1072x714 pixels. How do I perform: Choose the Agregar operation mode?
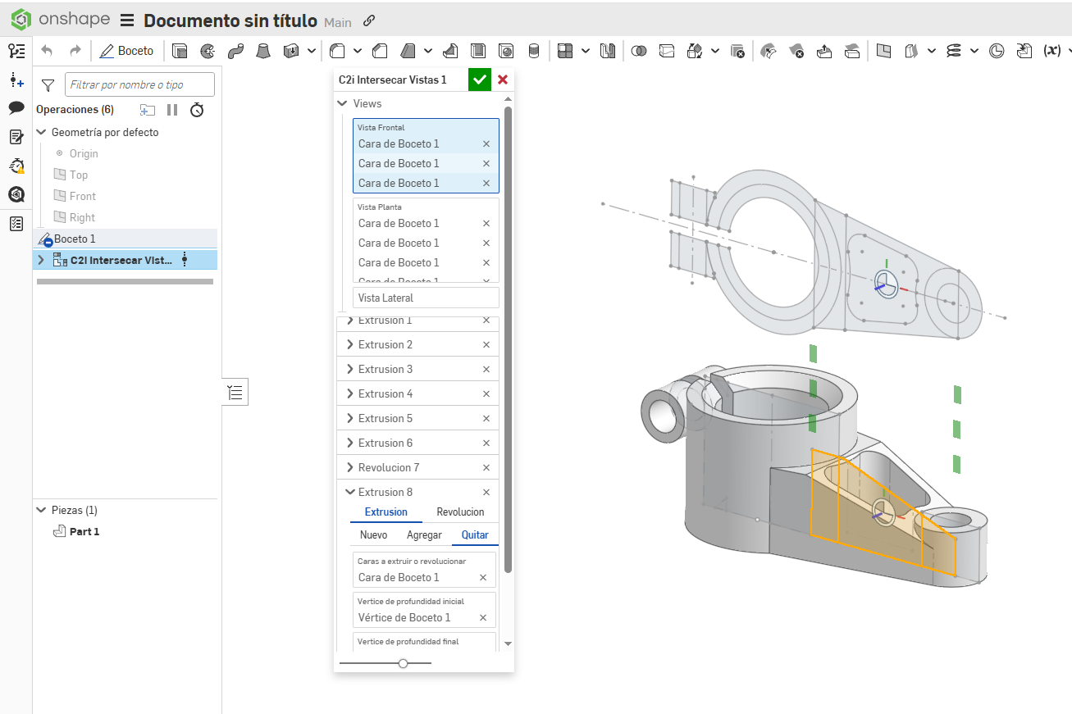click(424, 534)
